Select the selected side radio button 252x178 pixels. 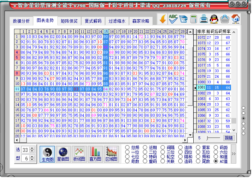tap(243, 118)
